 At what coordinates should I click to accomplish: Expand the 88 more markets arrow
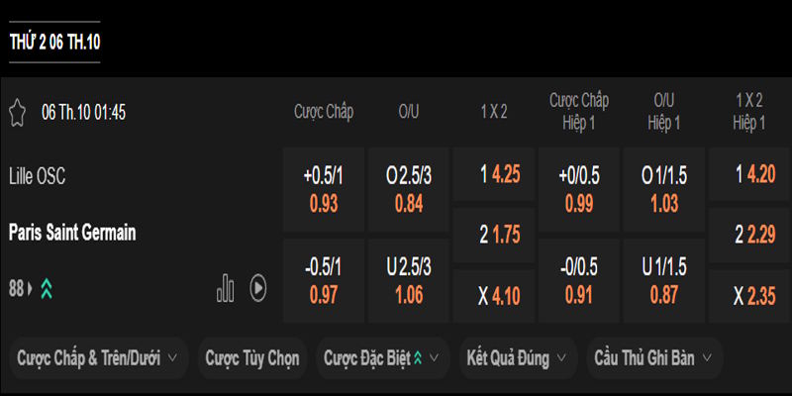30,288
